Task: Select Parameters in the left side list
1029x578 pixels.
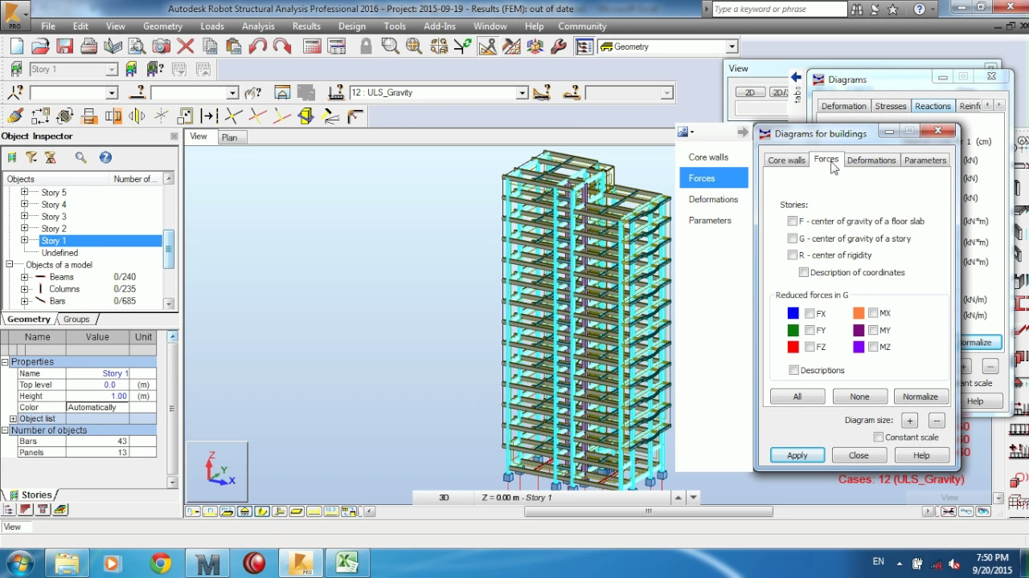Action: [x=710, y=220]
